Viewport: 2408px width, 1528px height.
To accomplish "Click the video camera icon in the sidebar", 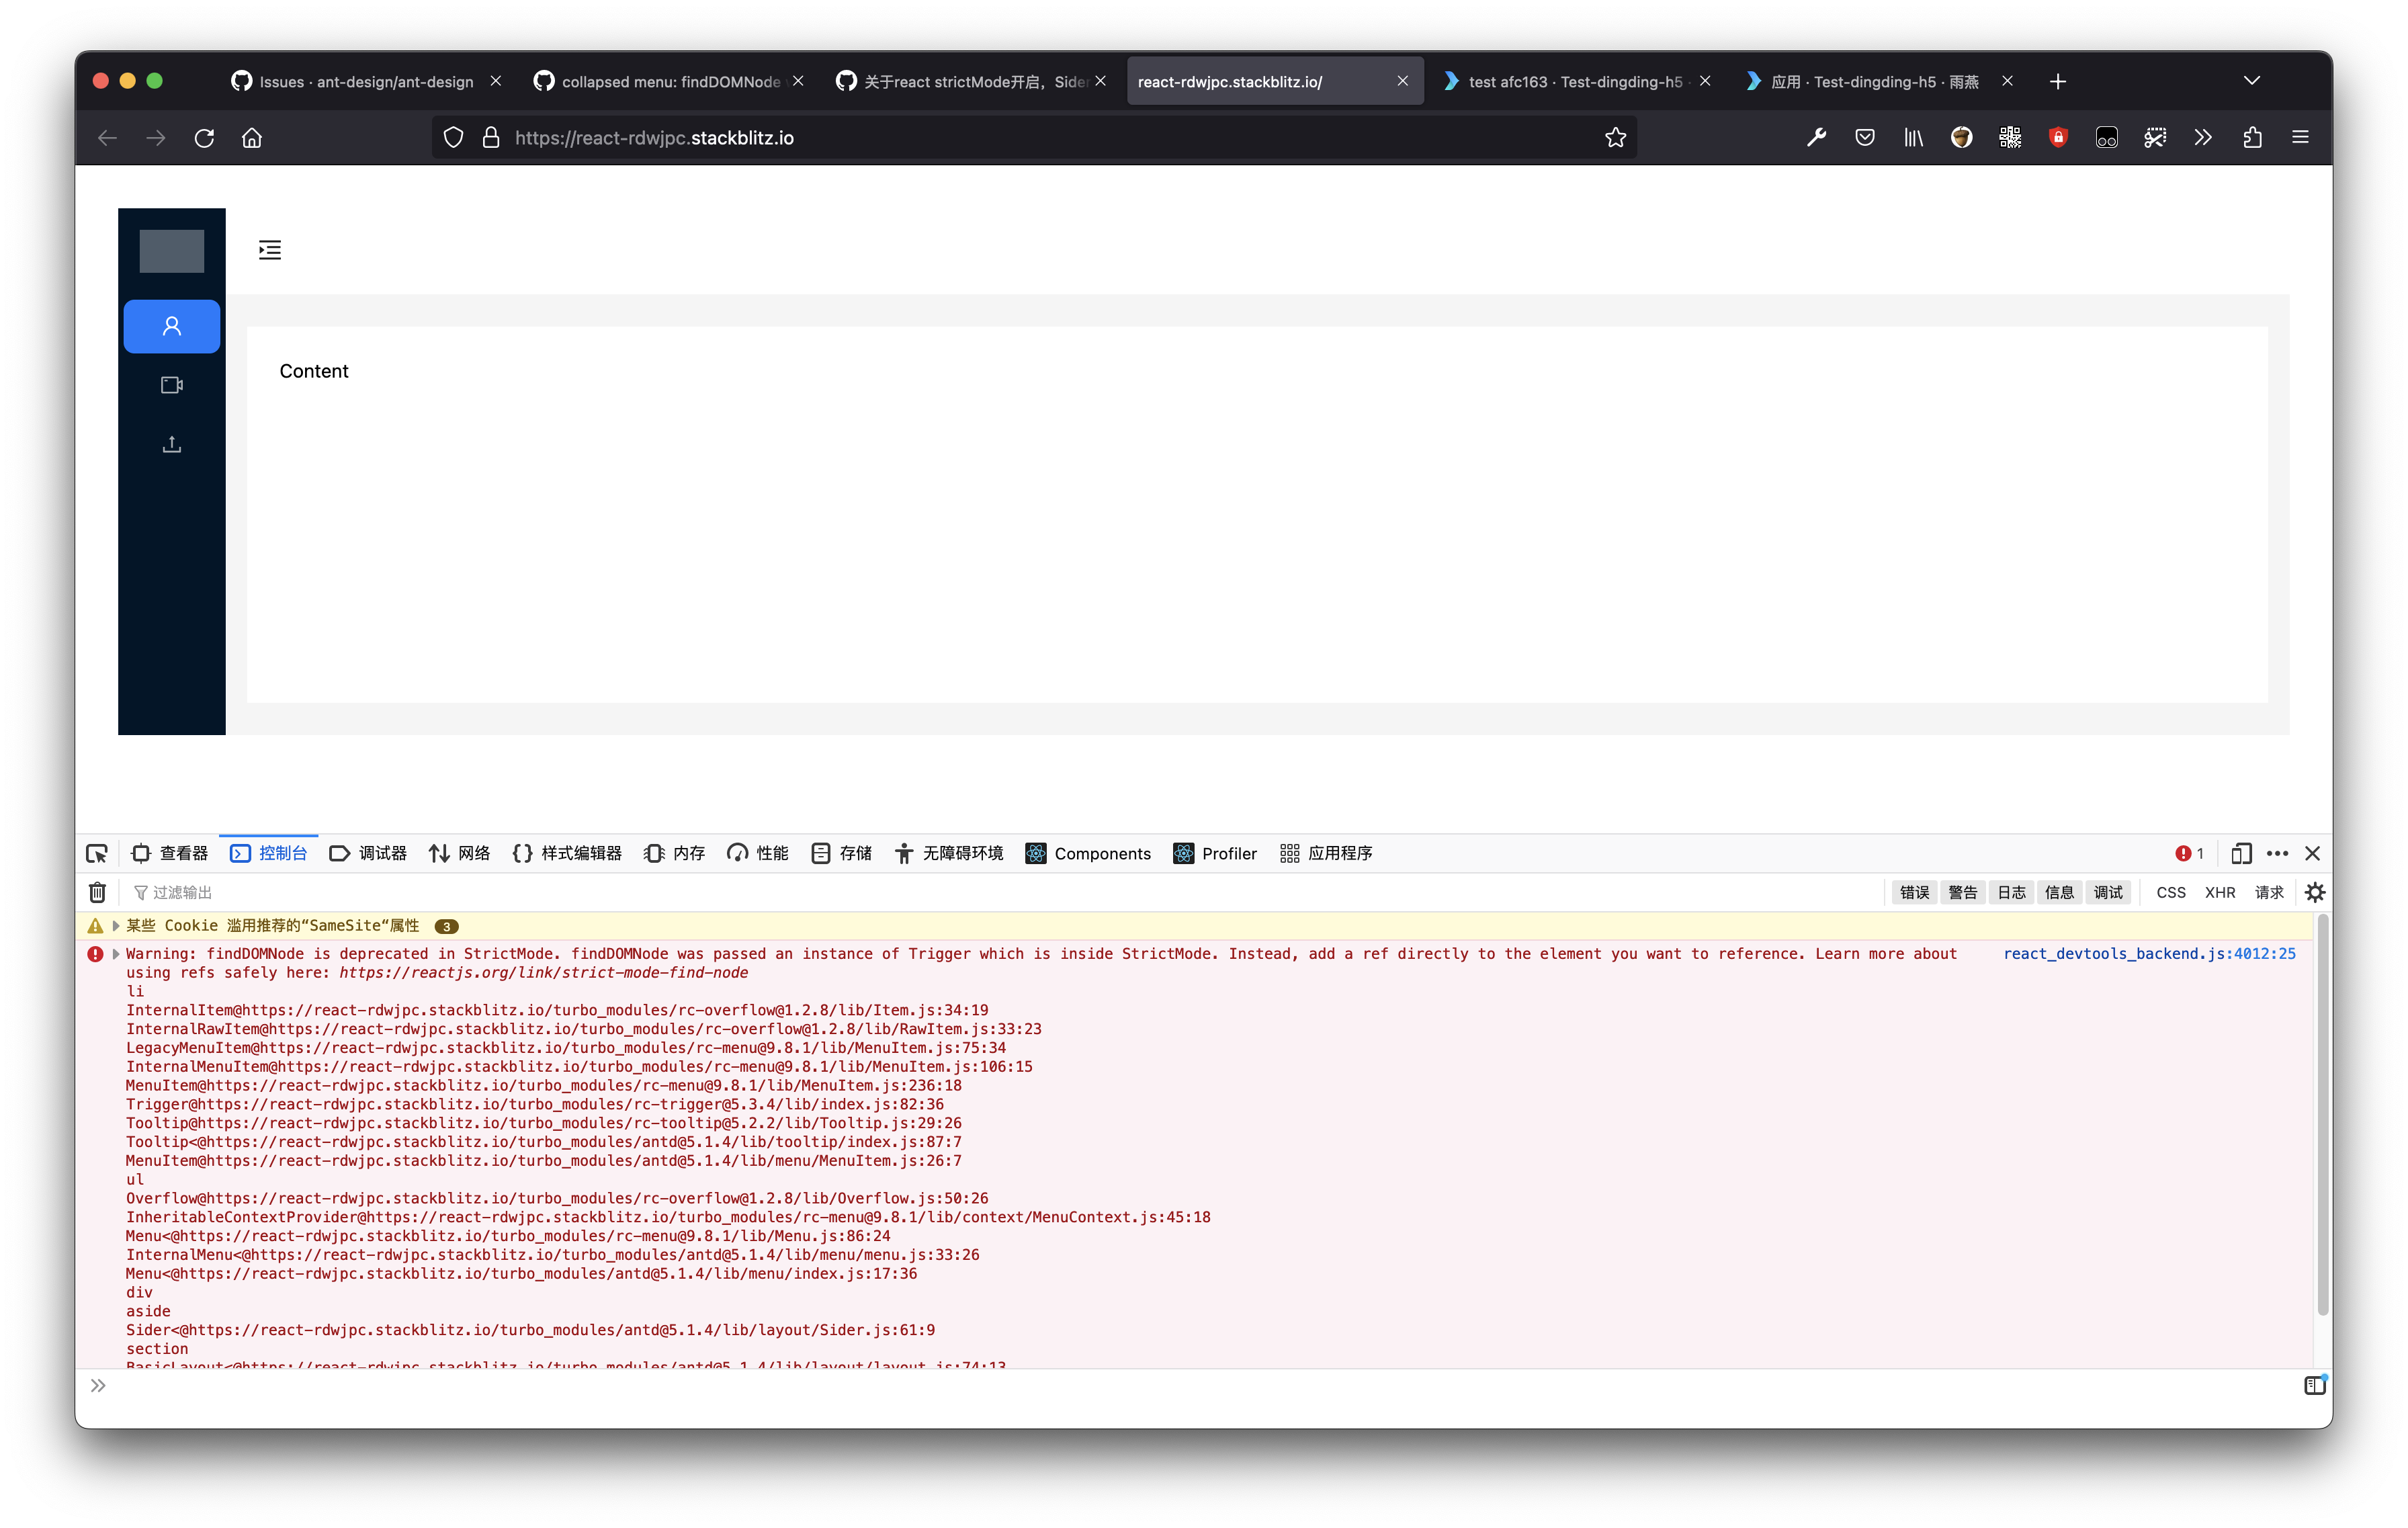I will pos(171,384).
